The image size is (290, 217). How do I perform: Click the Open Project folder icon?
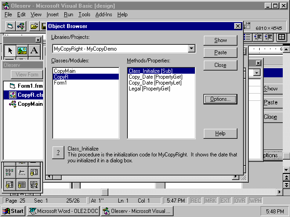coord(34,26)
